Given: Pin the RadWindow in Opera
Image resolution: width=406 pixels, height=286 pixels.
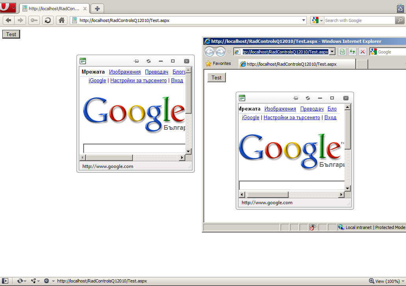Looking at the screenshot, I should (x=136, y=61).
